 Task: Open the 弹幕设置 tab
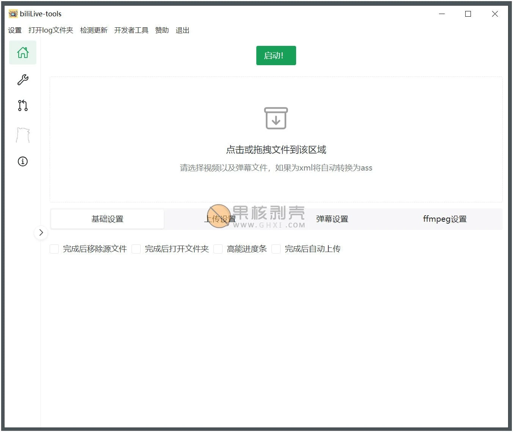332,219
